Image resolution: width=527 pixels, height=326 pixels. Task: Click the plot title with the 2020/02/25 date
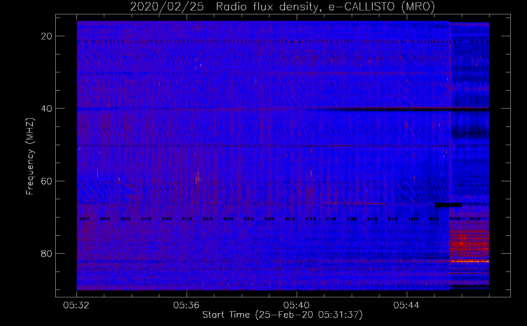[282, 7]
